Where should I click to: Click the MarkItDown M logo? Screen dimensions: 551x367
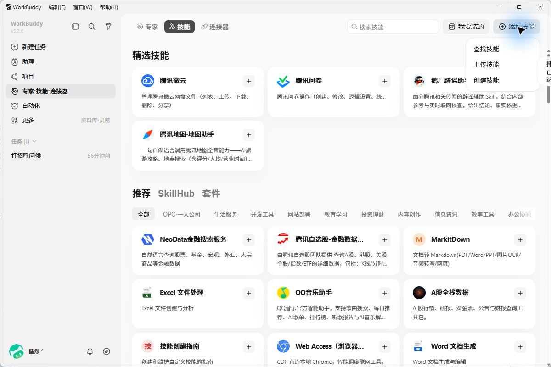(x=419, y=239)
